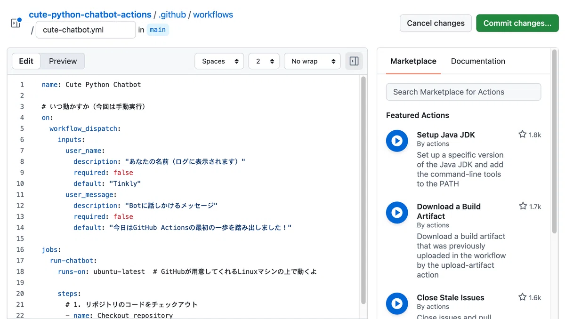Click the Download a Build Artifact icon
565x319 pixels.
397,213
